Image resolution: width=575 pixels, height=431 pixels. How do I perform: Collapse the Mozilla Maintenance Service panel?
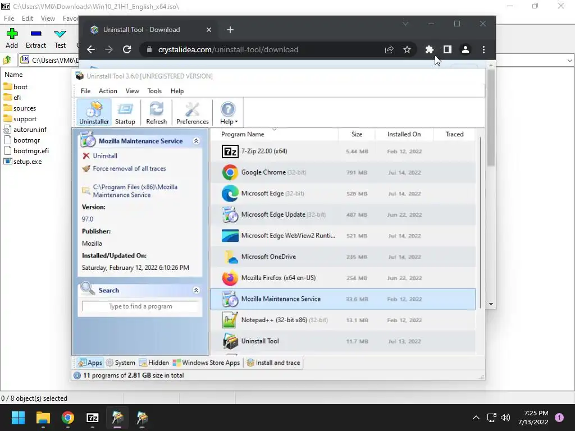pyautogui.click(x=196, y=141)
